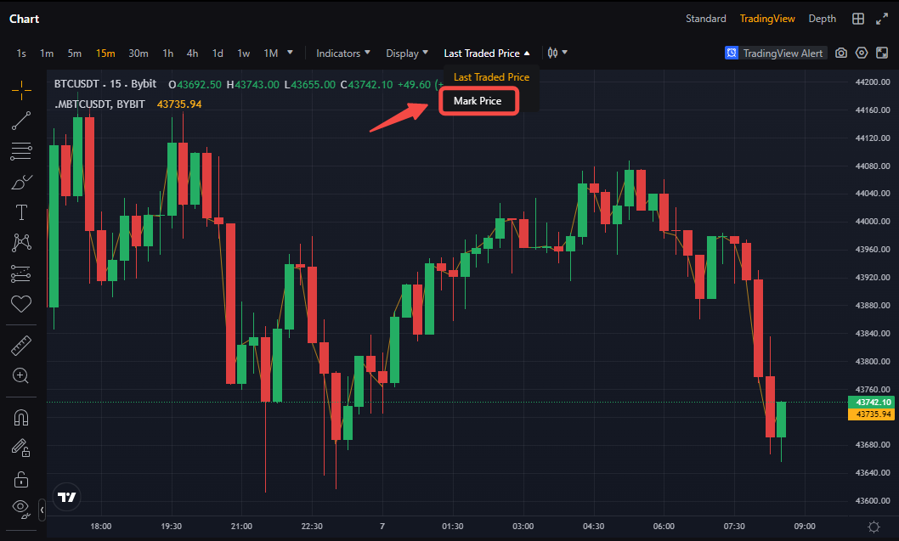Click the TradingView Alert button
The height and width of the screenshot is (541, 899).
click(x=774, y=53)
